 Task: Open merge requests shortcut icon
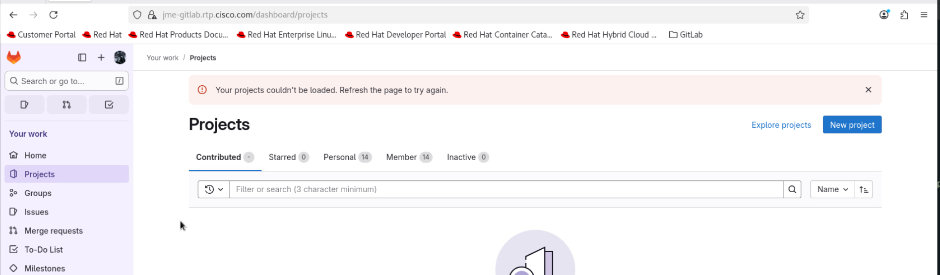pos(66,105)
